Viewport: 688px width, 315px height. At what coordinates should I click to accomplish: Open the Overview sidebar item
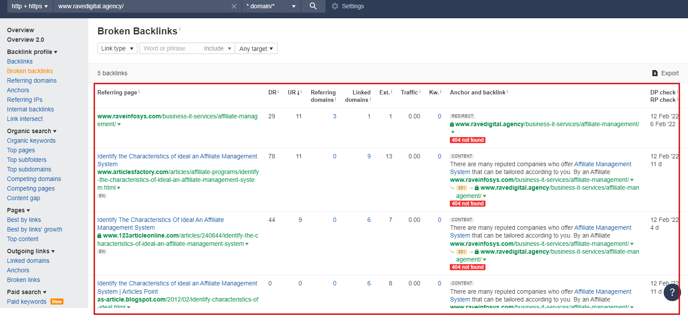20,30
